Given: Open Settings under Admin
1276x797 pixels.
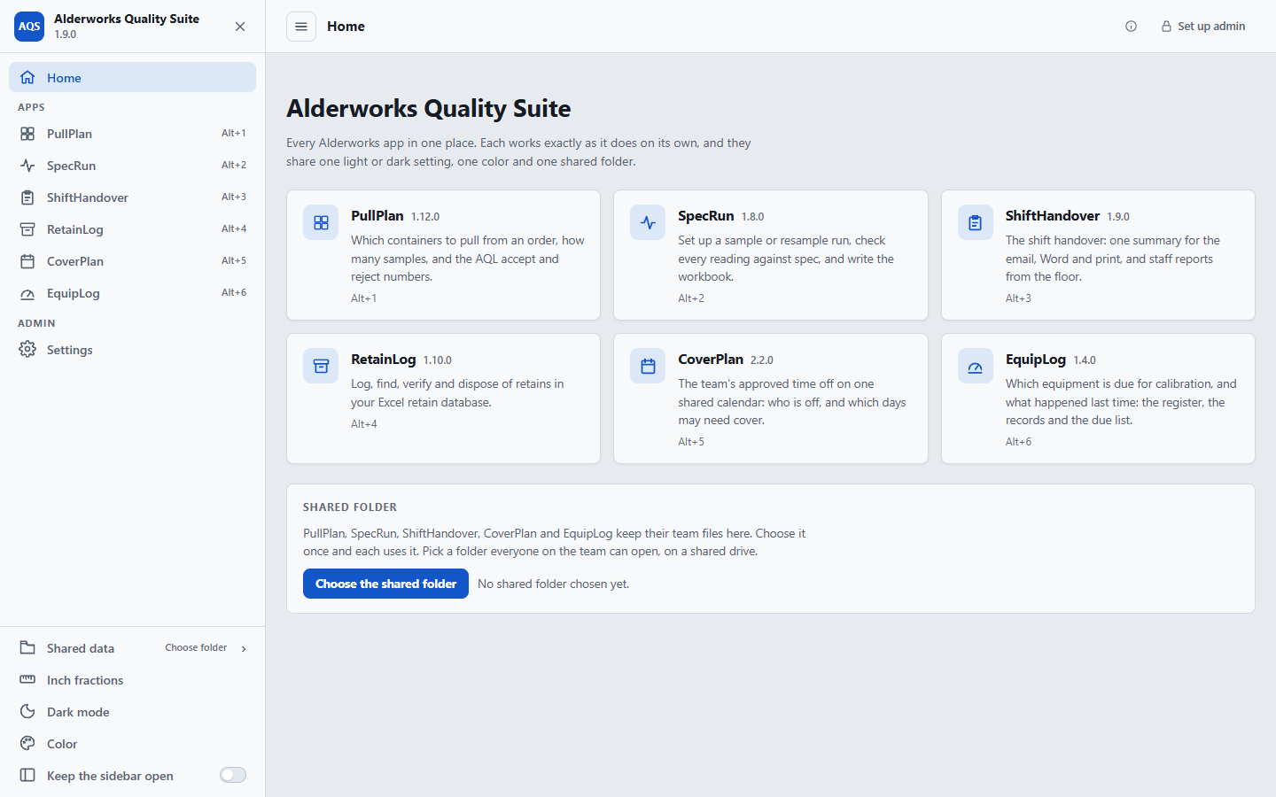Looking at the screenshot, I should click(x=132, y=350).
